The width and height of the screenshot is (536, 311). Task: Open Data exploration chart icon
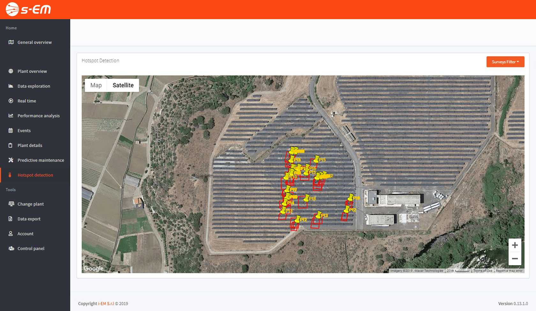(x=11, y=86)
